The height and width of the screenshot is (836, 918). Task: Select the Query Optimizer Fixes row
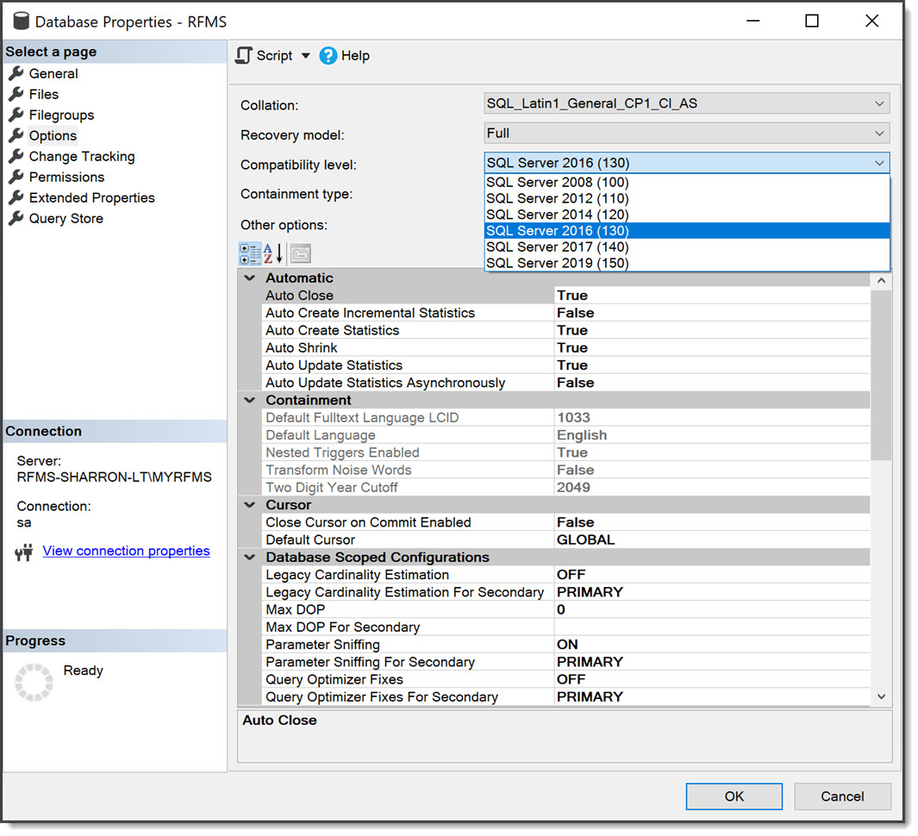click(x=565, y=680)
